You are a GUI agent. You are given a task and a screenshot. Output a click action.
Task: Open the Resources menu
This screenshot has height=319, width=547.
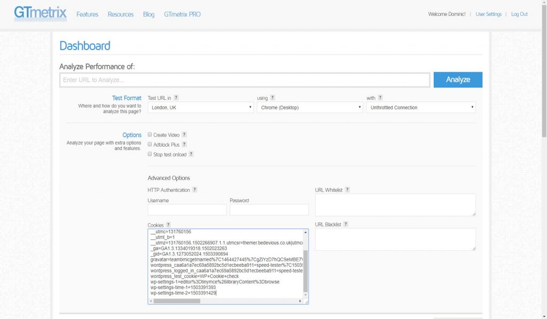click(x=121, y=14)
